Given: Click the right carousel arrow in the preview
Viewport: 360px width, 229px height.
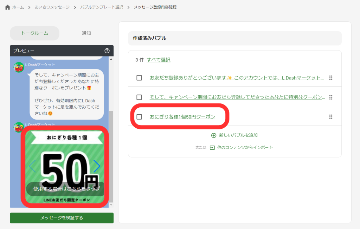Looking at the screenshot, I should coord(97,166).
